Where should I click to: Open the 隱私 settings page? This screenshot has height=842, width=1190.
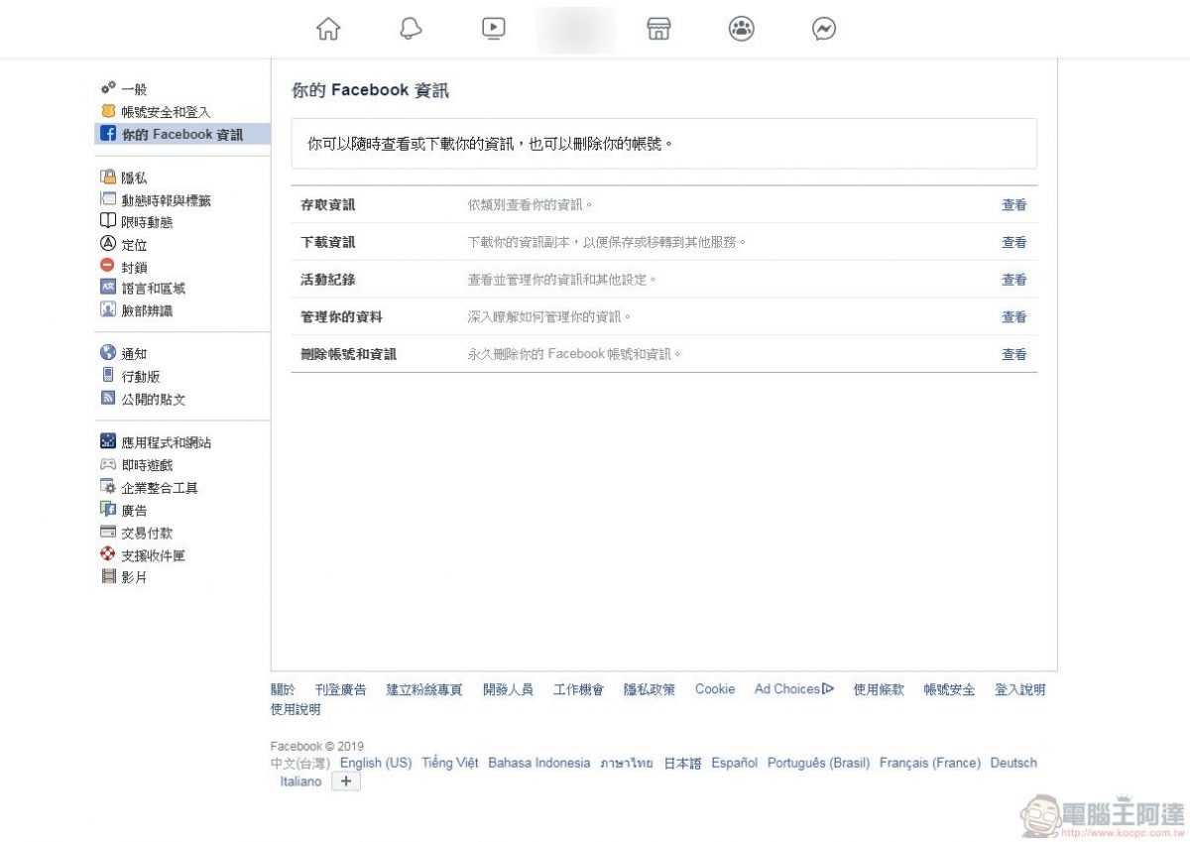point(135,179)
